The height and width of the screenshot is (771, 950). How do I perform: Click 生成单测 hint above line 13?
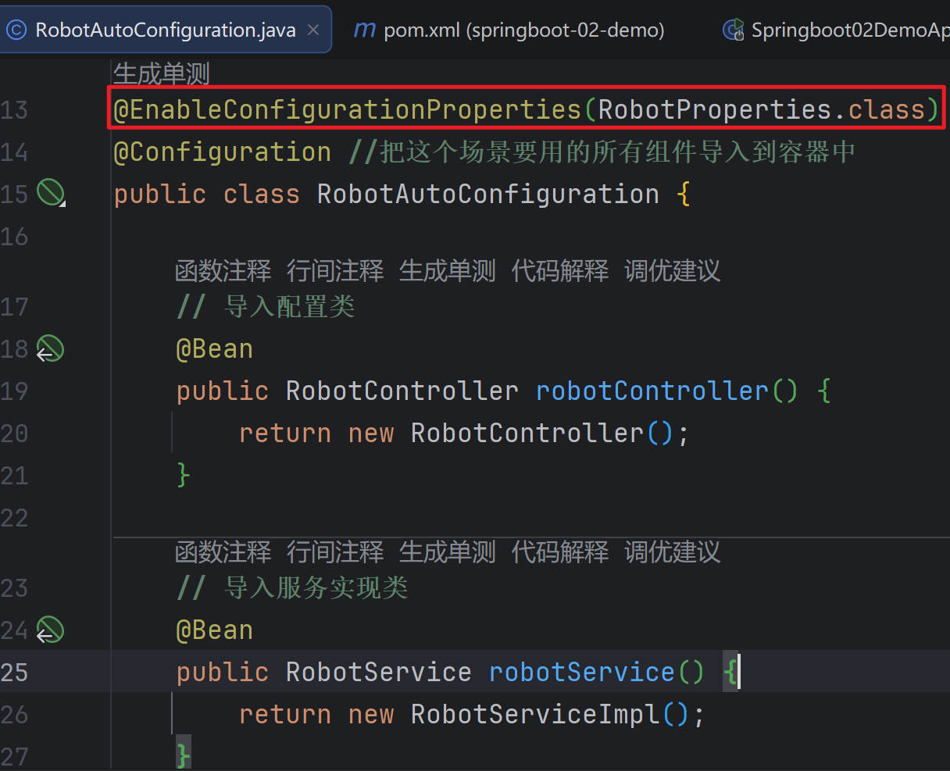tap(162, 74)
